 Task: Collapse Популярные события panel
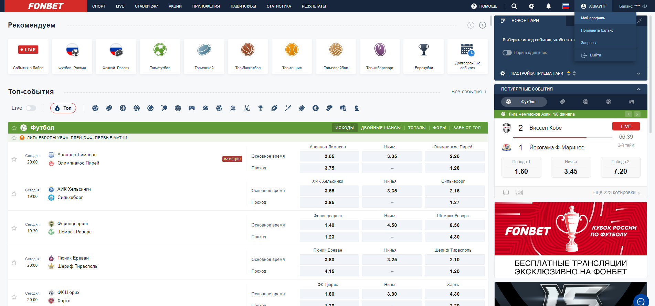[x=638, y=89]
